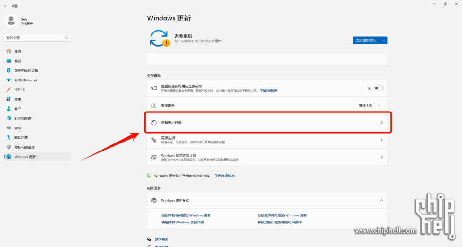
Task: Click the 帐户 person icon
Action: click(8, 109)
